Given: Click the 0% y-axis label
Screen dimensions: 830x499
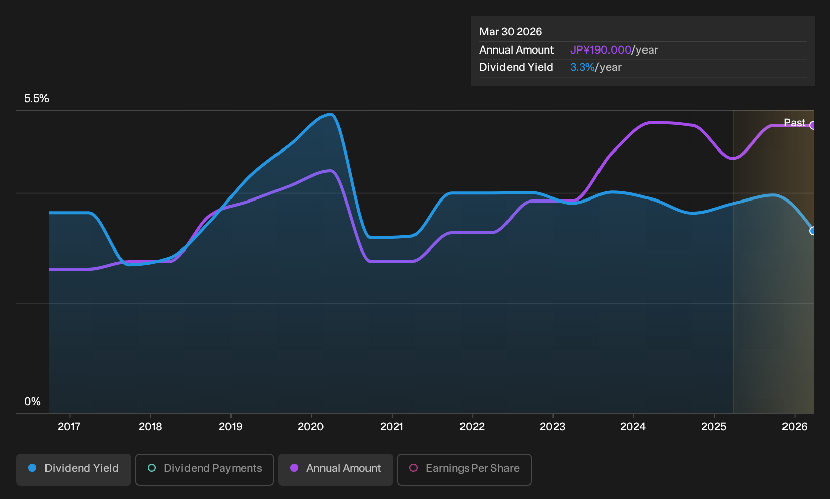Looking at the screenshot, I should pyautogui.click(x=32, y=402).
